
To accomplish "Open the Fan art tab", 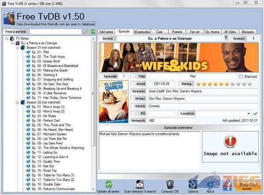I will (x=194, y=32).
